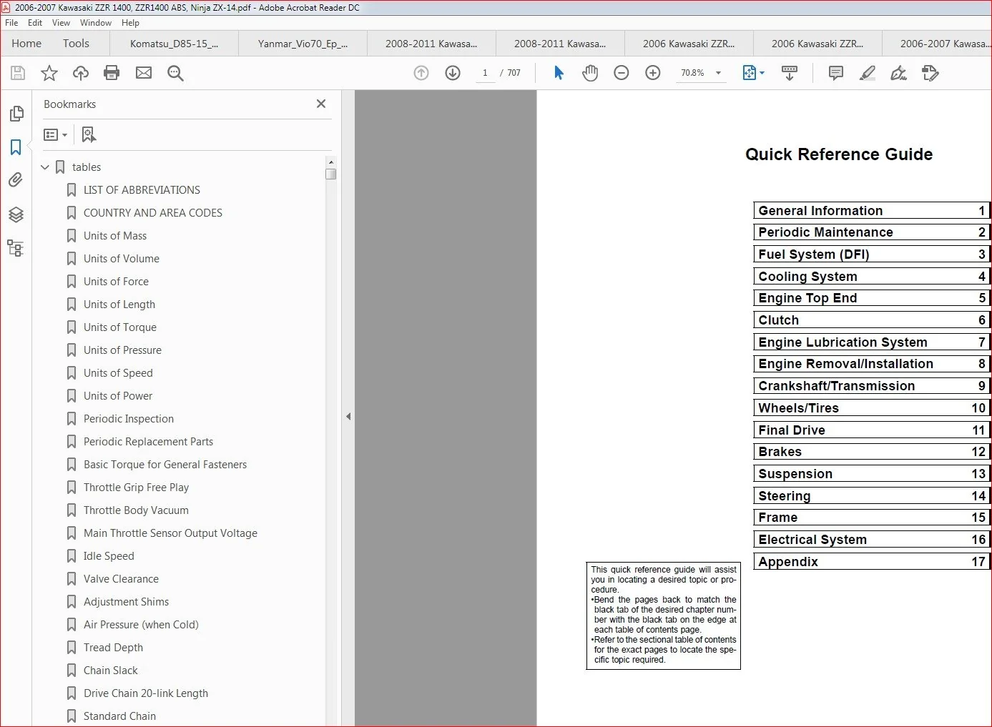Switch to the Tools tab
The height and width of the screenshot is (727, 992).
tap(76, 44)
